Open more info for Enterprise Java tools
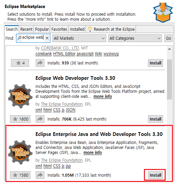 [93, 153]
